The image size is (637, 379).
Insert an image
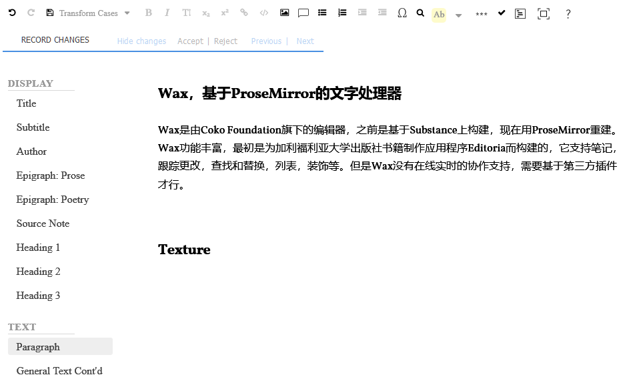[x=284, y=13]
